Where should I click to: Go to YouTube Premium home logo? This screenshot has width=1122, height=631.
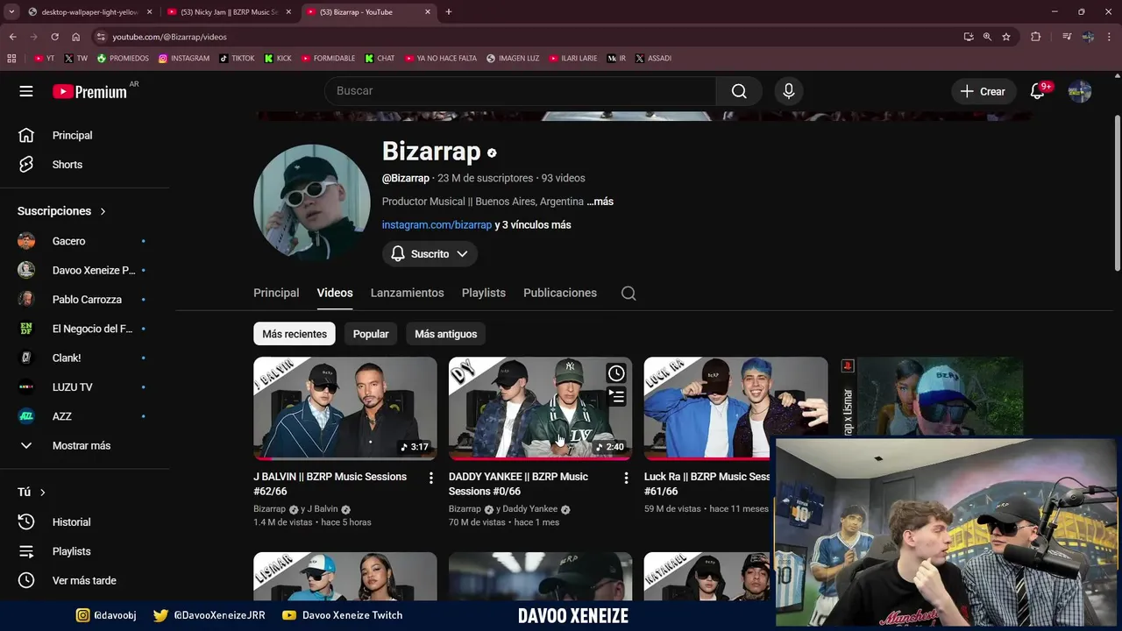89,91
